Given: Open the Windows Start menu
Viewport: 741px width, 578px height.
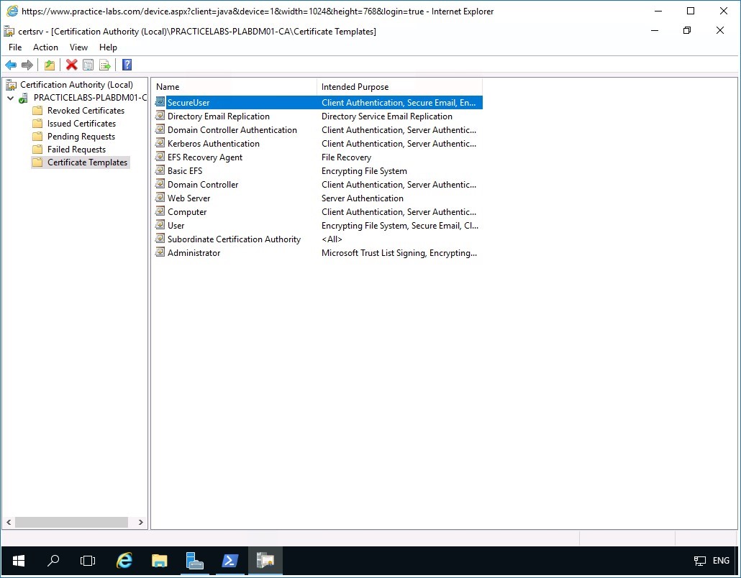Looking at the screenshot, I should (x=19, y=561).
